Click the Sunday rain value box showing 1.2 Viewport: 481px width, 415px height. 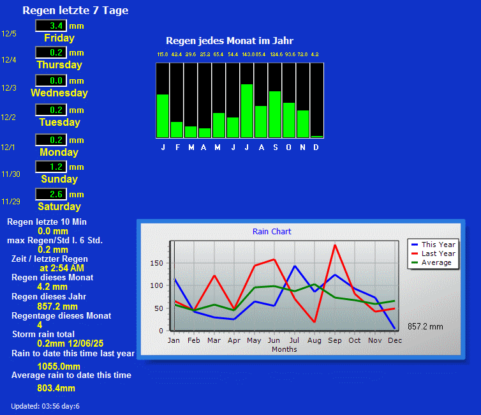(x=50, y=167)
